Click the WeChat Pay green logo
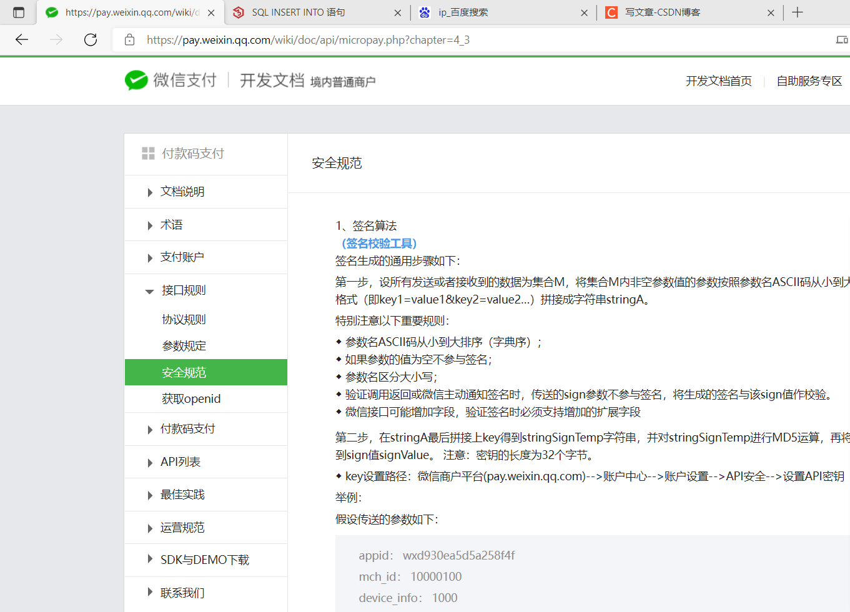 pos(136,81)
